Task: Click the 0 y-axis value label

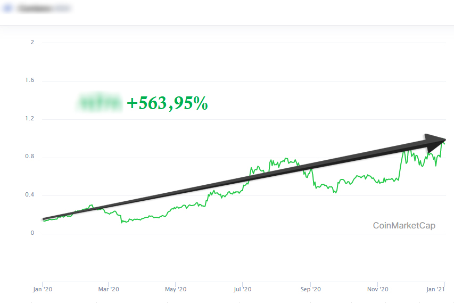Action: point(32,233)
